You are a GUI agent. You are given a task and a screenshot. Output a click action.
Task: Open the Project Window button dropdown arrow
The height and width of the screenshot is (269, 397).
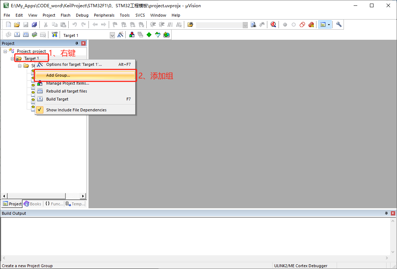(329, 25)
